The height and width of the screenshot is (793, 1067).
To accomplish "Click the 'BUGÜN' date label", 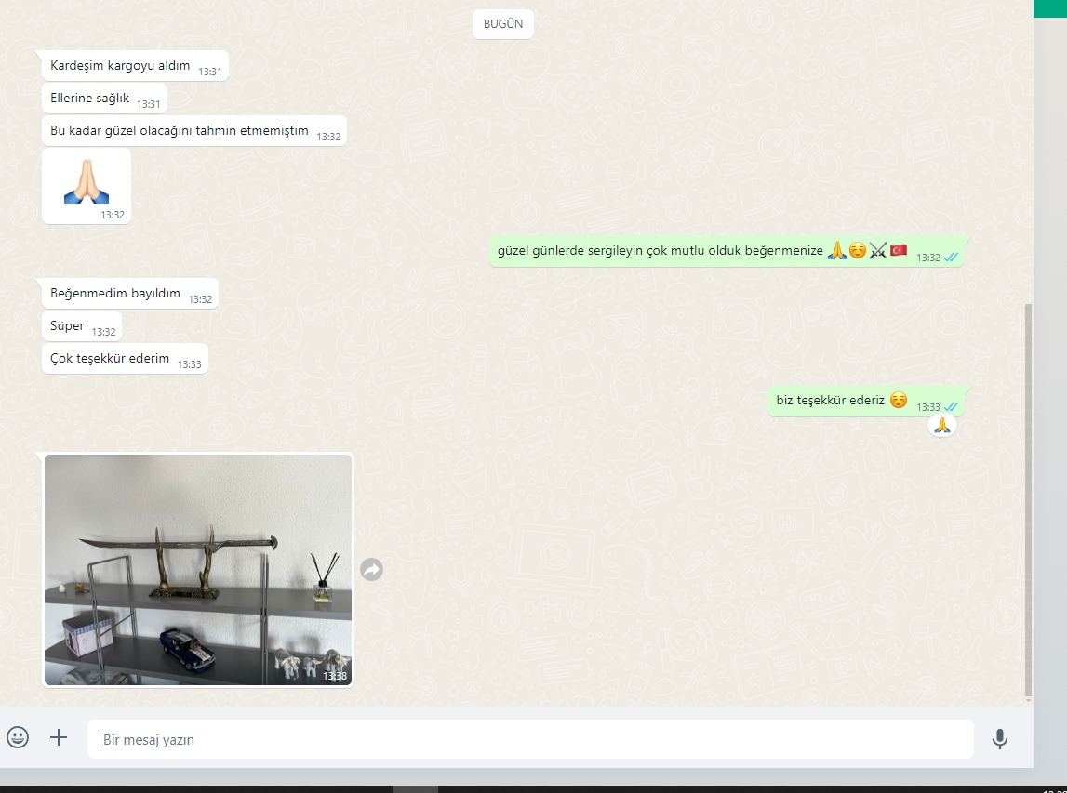I will tap(503, 24).
